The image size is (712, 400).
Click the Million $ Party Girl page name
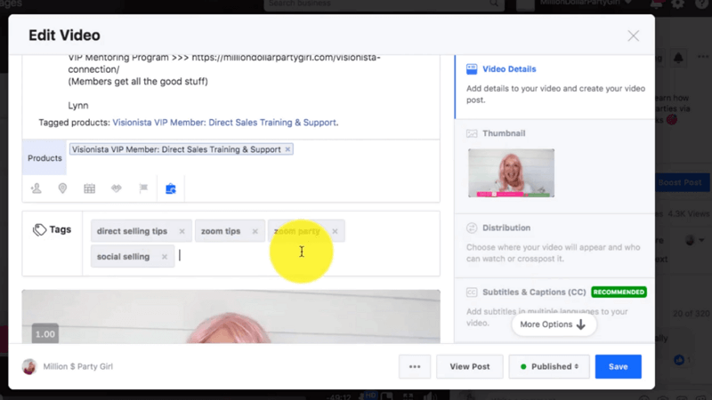coord(77,366)
